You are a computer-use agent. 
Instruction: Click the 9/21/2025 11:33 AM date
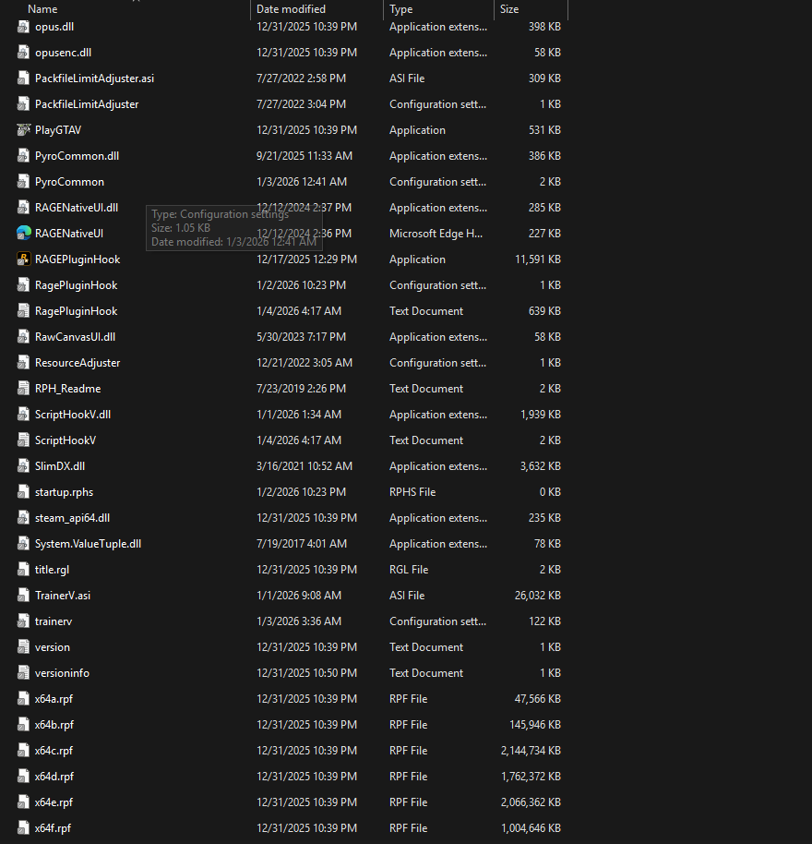pos(304,155)
